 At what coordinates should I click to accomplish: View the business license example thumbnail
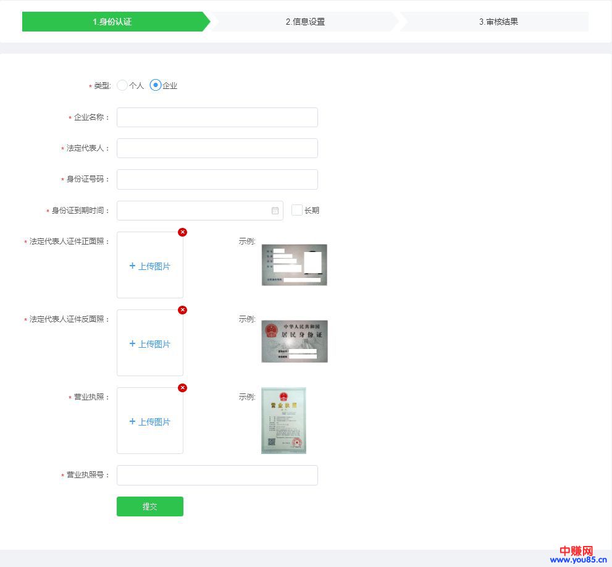click(x=283, y=421)
